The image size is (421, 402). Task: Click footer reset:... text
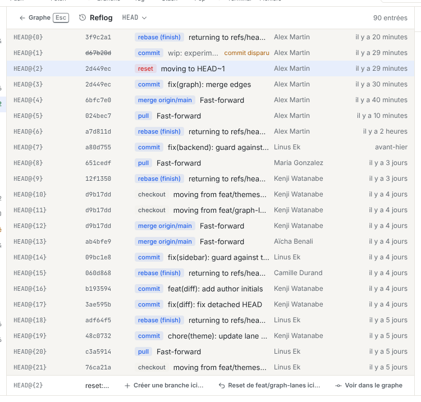[97, 386]
